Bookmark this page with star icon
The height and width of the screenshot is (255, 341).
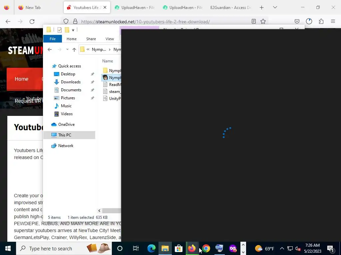coord(263,21)
